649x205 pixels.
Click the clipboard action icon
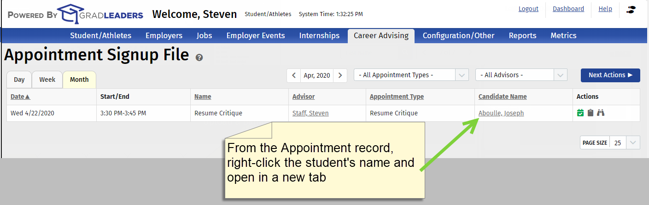[591, 113]
